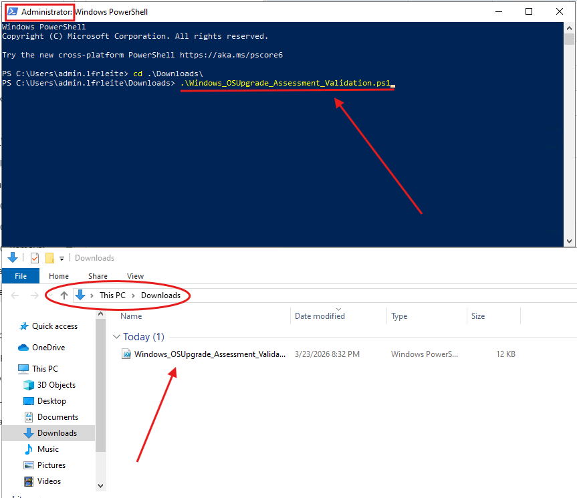This screenshot has width=577, height=498.
Task: Collapse the Today (1) group
Action: pyautogui.click(x=117, y=337)
